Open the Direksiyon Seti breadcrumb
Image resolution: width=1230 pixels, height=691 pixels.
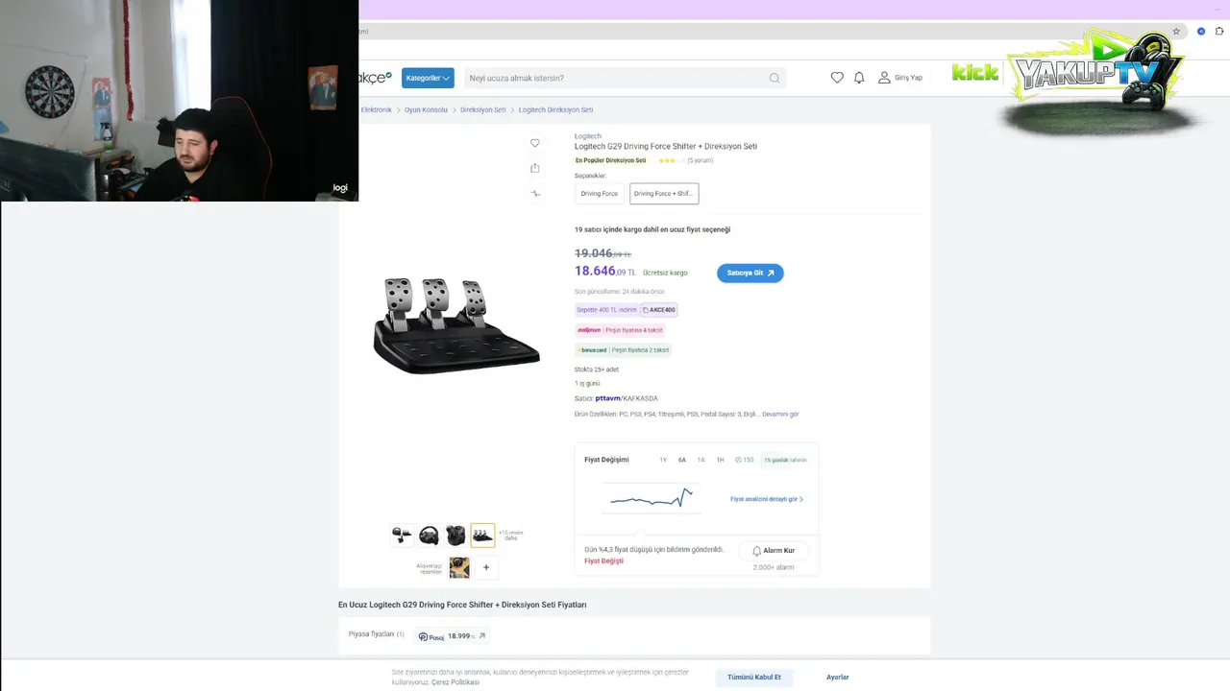[x=483, y=110]
